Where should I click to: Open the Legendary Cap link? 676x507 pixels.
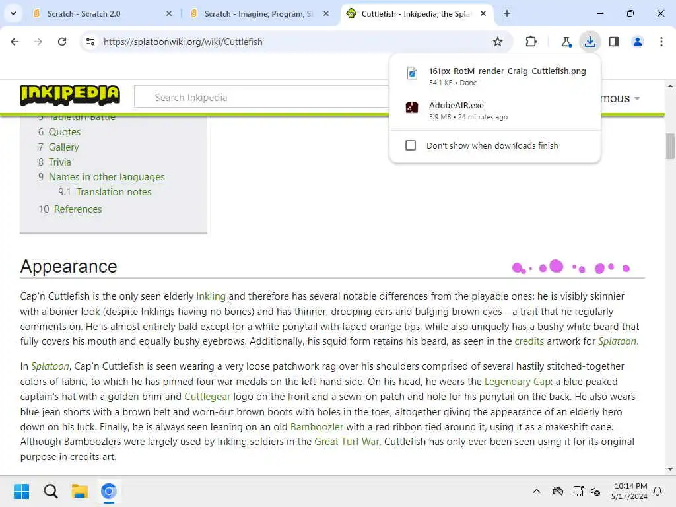(x=518, y=382)
